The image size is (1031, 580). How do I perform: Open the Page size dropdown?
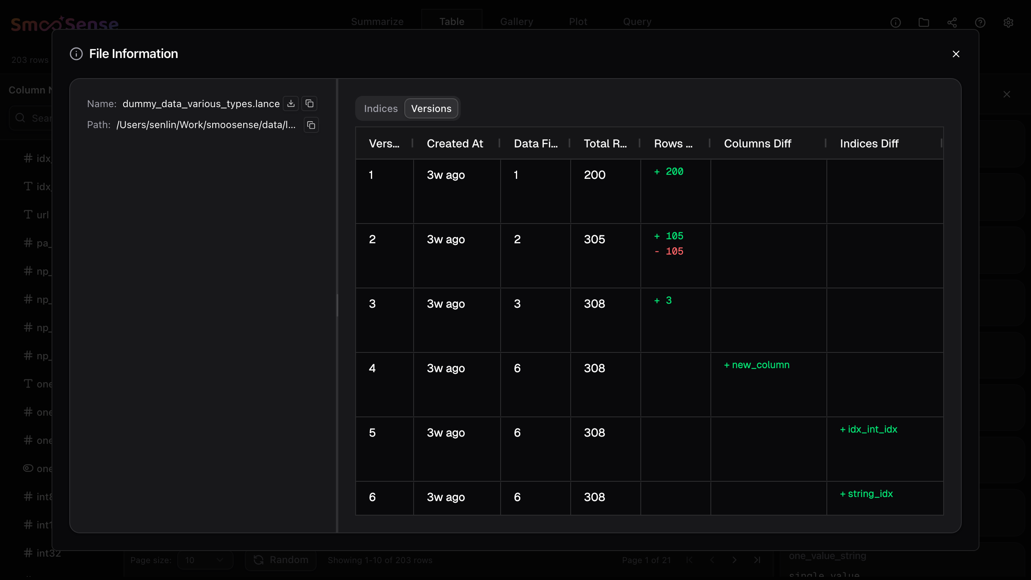pos(205,560)
